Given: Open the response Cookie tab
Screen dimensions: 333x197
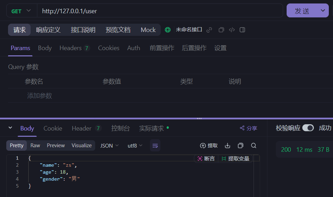Looking at the screenshot, I should click(x=53, y=128).
